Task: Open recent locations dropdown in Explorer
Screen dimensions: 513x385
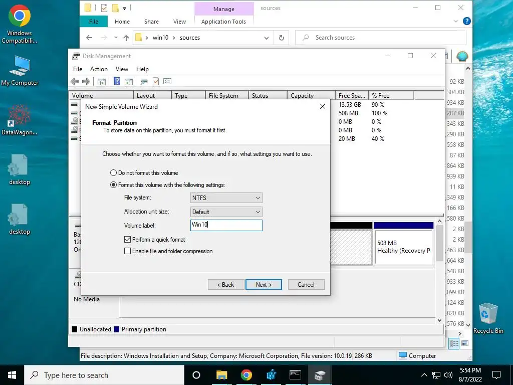Action: point(116,38)
